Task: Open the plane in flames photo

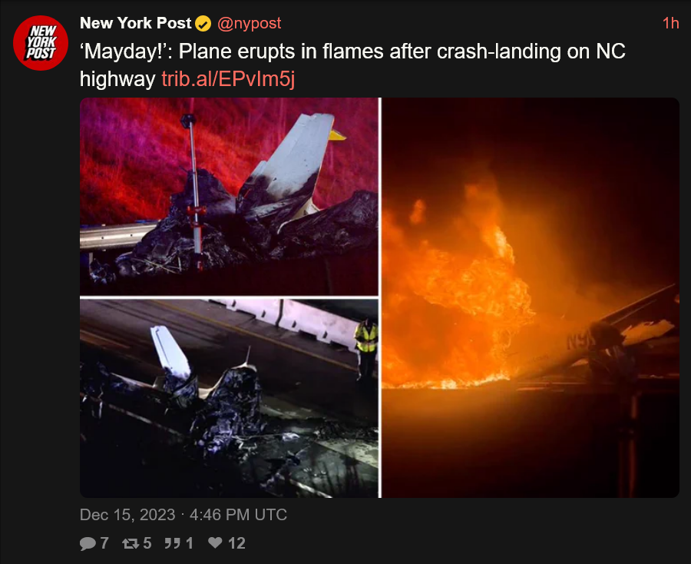Action: click(x=531, y=297)
